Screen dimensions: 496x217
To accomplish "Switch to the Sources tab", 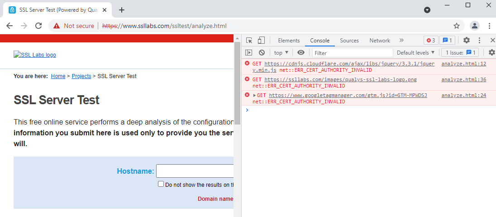I will click(349, 40).
